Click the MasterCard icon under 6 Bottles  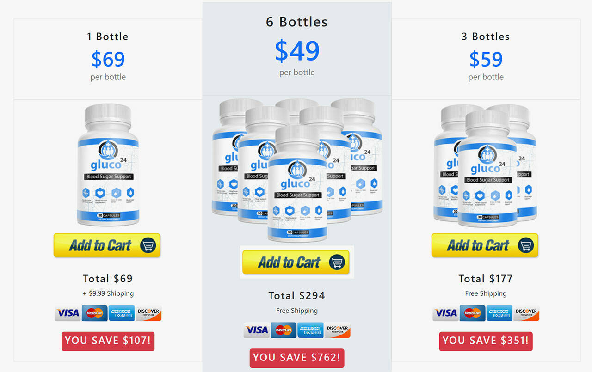pos(284,330)
